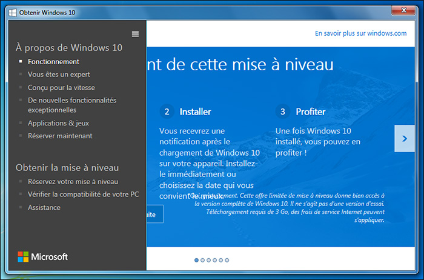Go to Applications & jeux
The width and height of the screenshot is (424, 280).
58,123
